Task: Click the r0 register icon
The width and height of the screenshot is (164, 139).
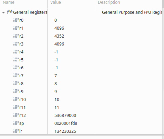Action: pos(16,20)
